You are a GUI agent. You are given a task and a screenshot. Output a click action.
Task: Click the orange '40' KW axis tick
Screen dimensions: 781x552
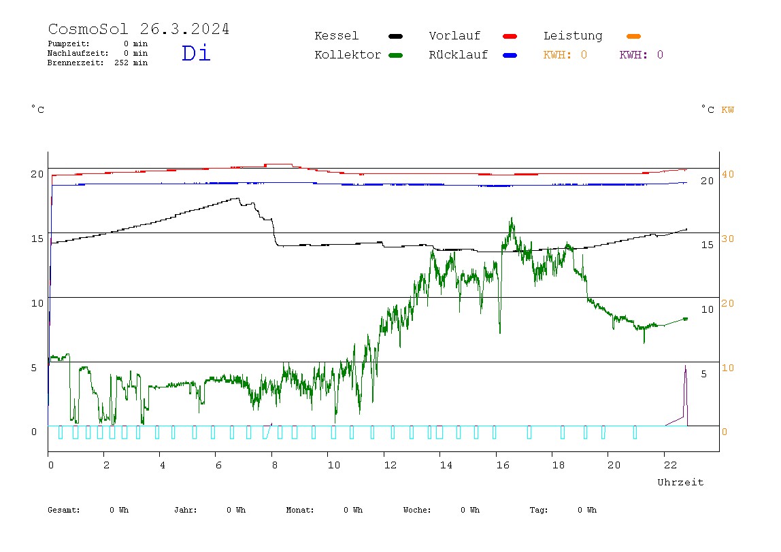coord(728,174)
